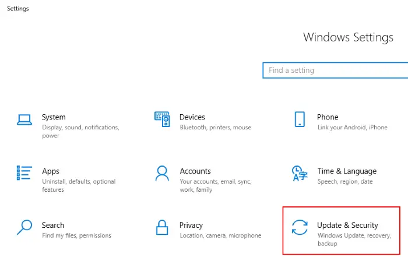The width and height of the screenshot is (408, 257).
Task: Open the Phone settings heading
Action: (x=328, y=117)
